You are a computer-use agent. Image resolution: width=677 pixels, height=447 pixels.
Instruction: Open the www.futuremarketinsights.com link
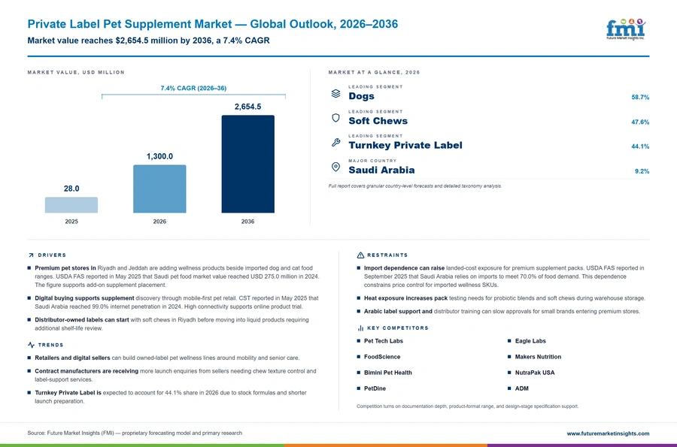tap(608, 433)
